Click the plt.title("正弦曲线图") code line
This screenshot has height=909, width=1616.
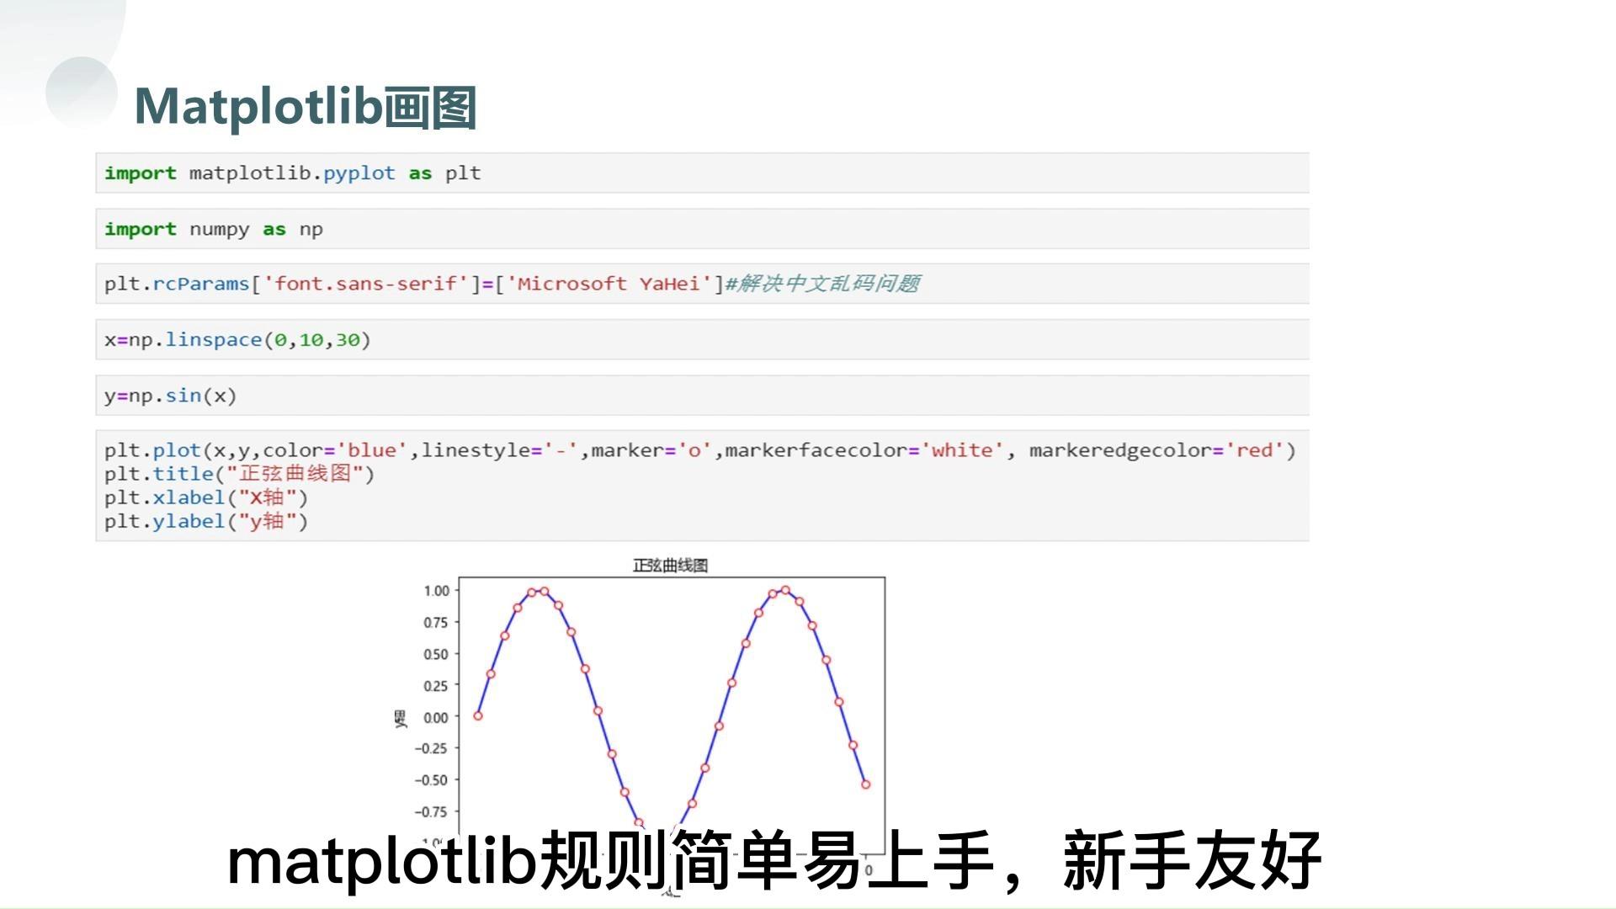click(x=240, y=474)
